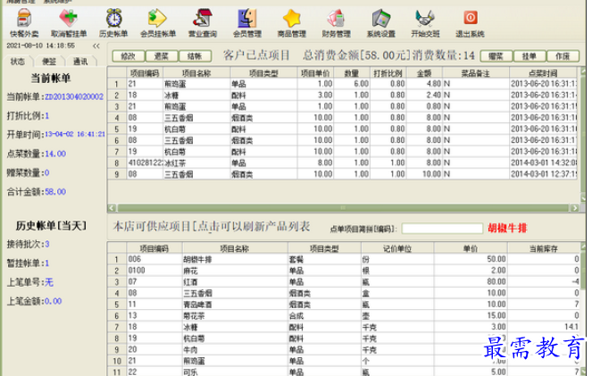Select product 红酒 priced 80.00
592x376 pixels.
[344, 282]
